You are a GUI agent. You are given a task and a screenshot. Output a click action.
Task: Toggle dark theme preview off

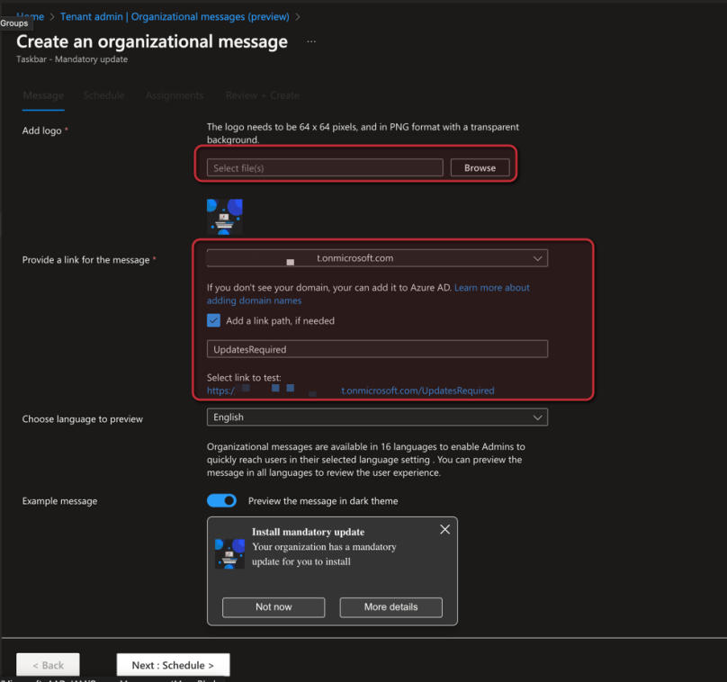(221, 500)
